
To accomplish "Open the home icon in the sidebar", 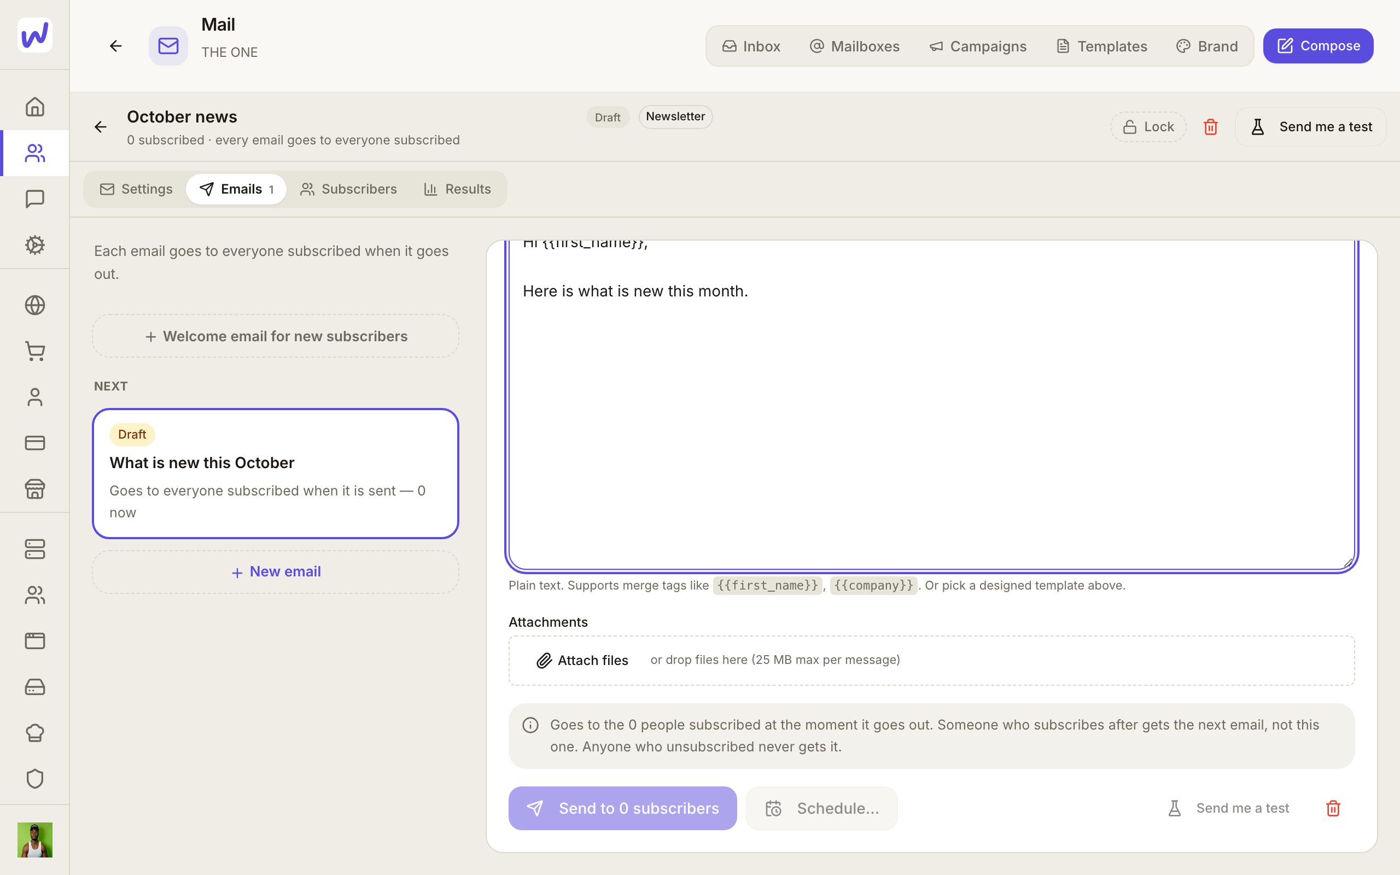I will 34,107.
